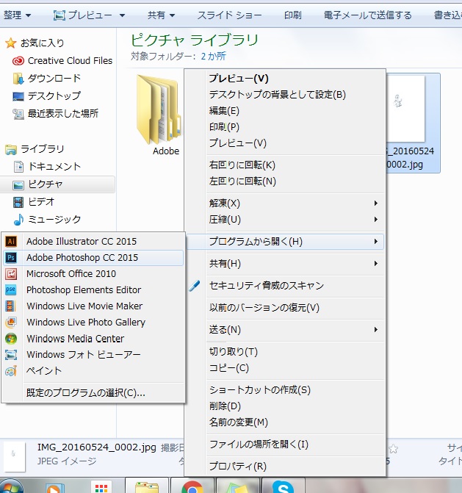The image size is (462, 493).
Task: Open the プレビュー dropdown arrow in toolbar
Action: coord(122,15)
